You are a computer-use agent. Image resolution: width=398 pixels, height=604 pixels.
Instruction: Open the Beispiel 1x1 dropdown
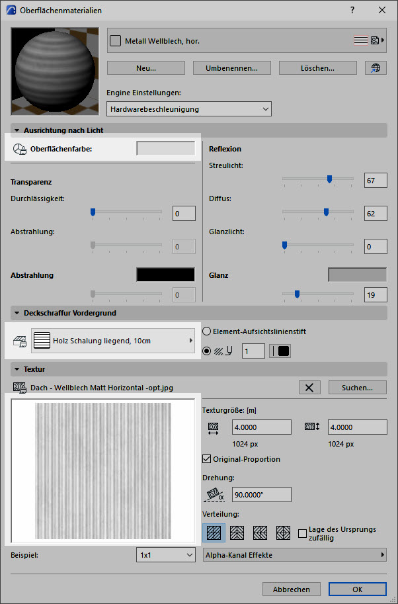click(166, 555)
